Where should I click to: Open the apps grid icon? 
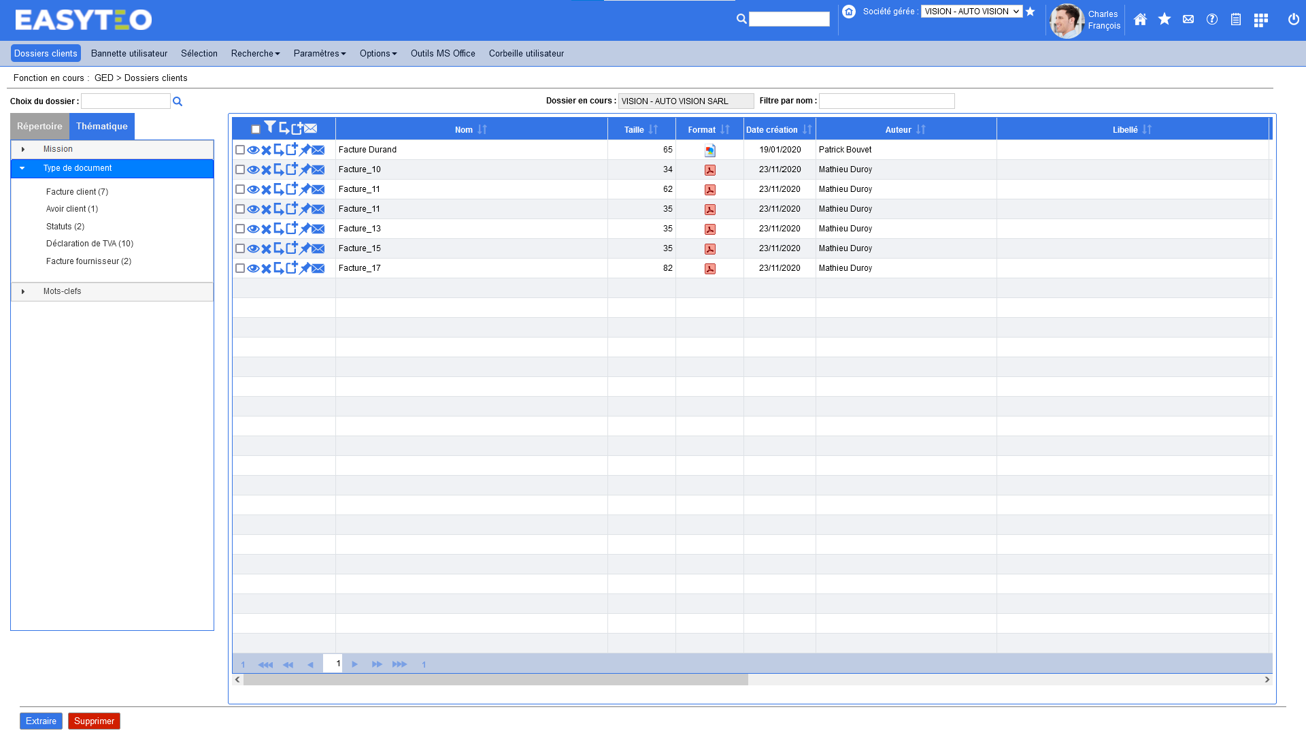[1260, 20]
